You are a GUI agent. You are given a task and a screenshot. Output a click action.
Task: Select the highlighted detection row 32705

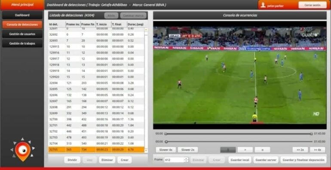96,149
